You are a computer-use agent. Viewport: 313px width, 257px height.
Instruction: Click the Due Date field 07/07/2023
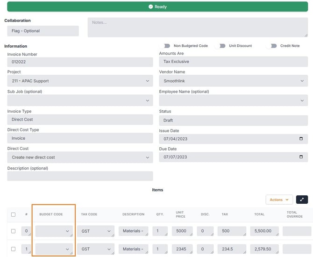234,157
